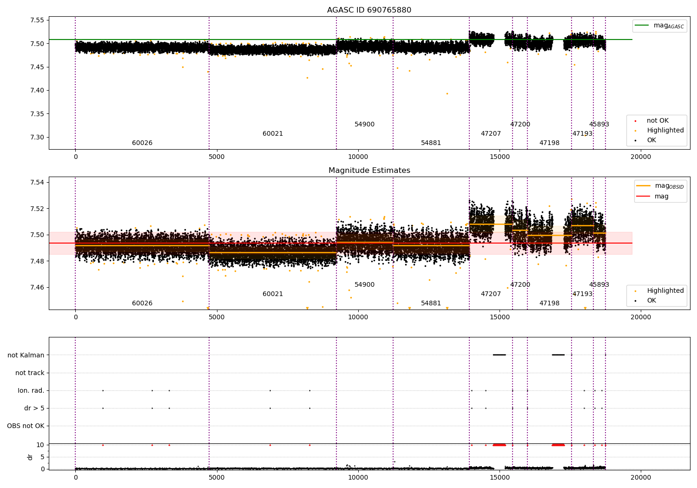The image size is (697, 488).
Task: Click y-axis tick 7.35 on top plot
Action: point(37,114)
